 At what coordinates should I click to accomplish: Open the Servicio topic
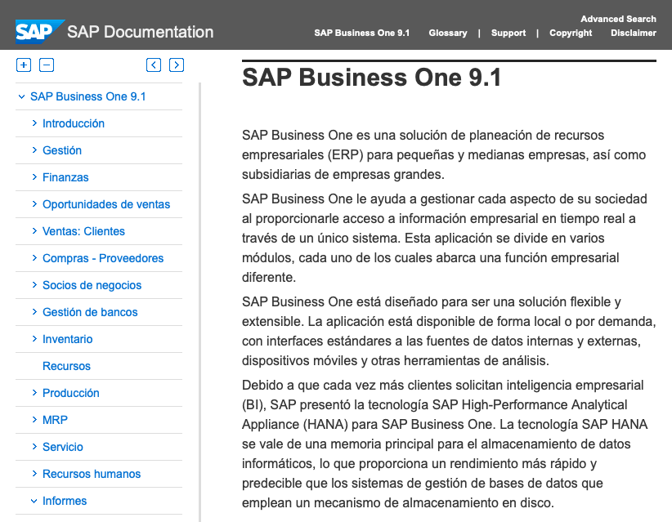tap(63, 448)
